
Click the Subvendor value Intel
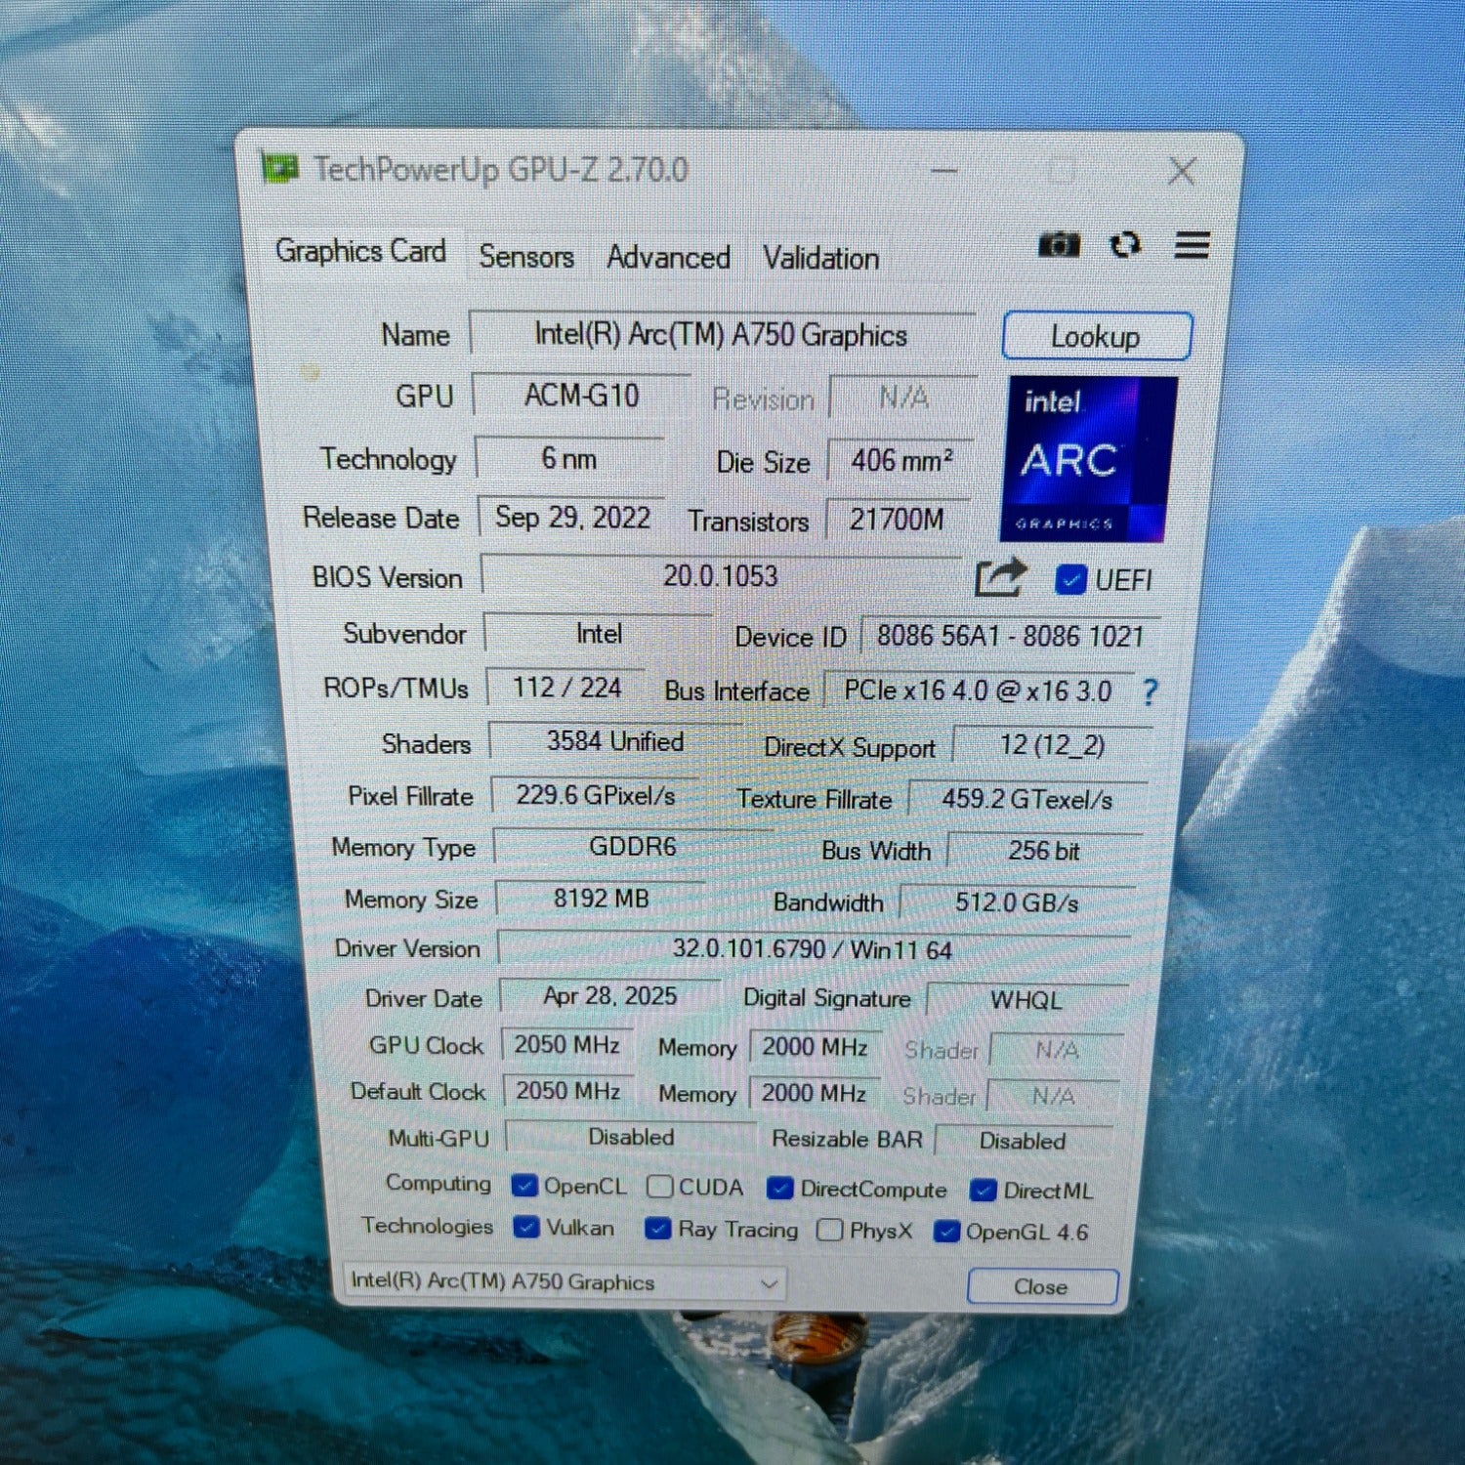click(598, 634)
